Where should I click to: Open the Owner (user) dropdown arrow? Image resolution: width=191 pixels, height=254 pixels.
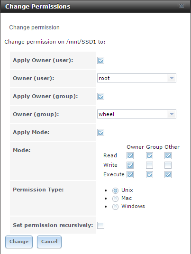pyautogui.click(x=172, y=78)
